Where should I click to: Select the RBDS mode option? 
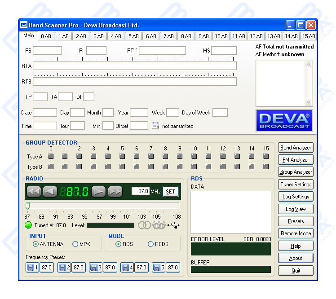coord(151,244)
